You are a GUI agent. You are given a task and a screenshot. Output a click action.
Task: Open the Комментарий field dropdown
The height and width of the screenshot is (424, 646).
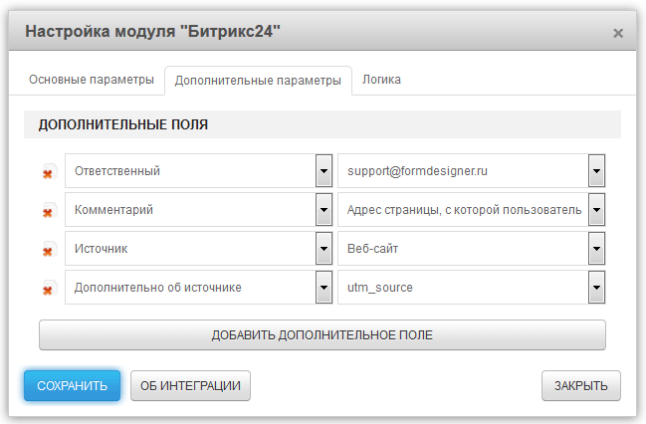click(323, 209)
